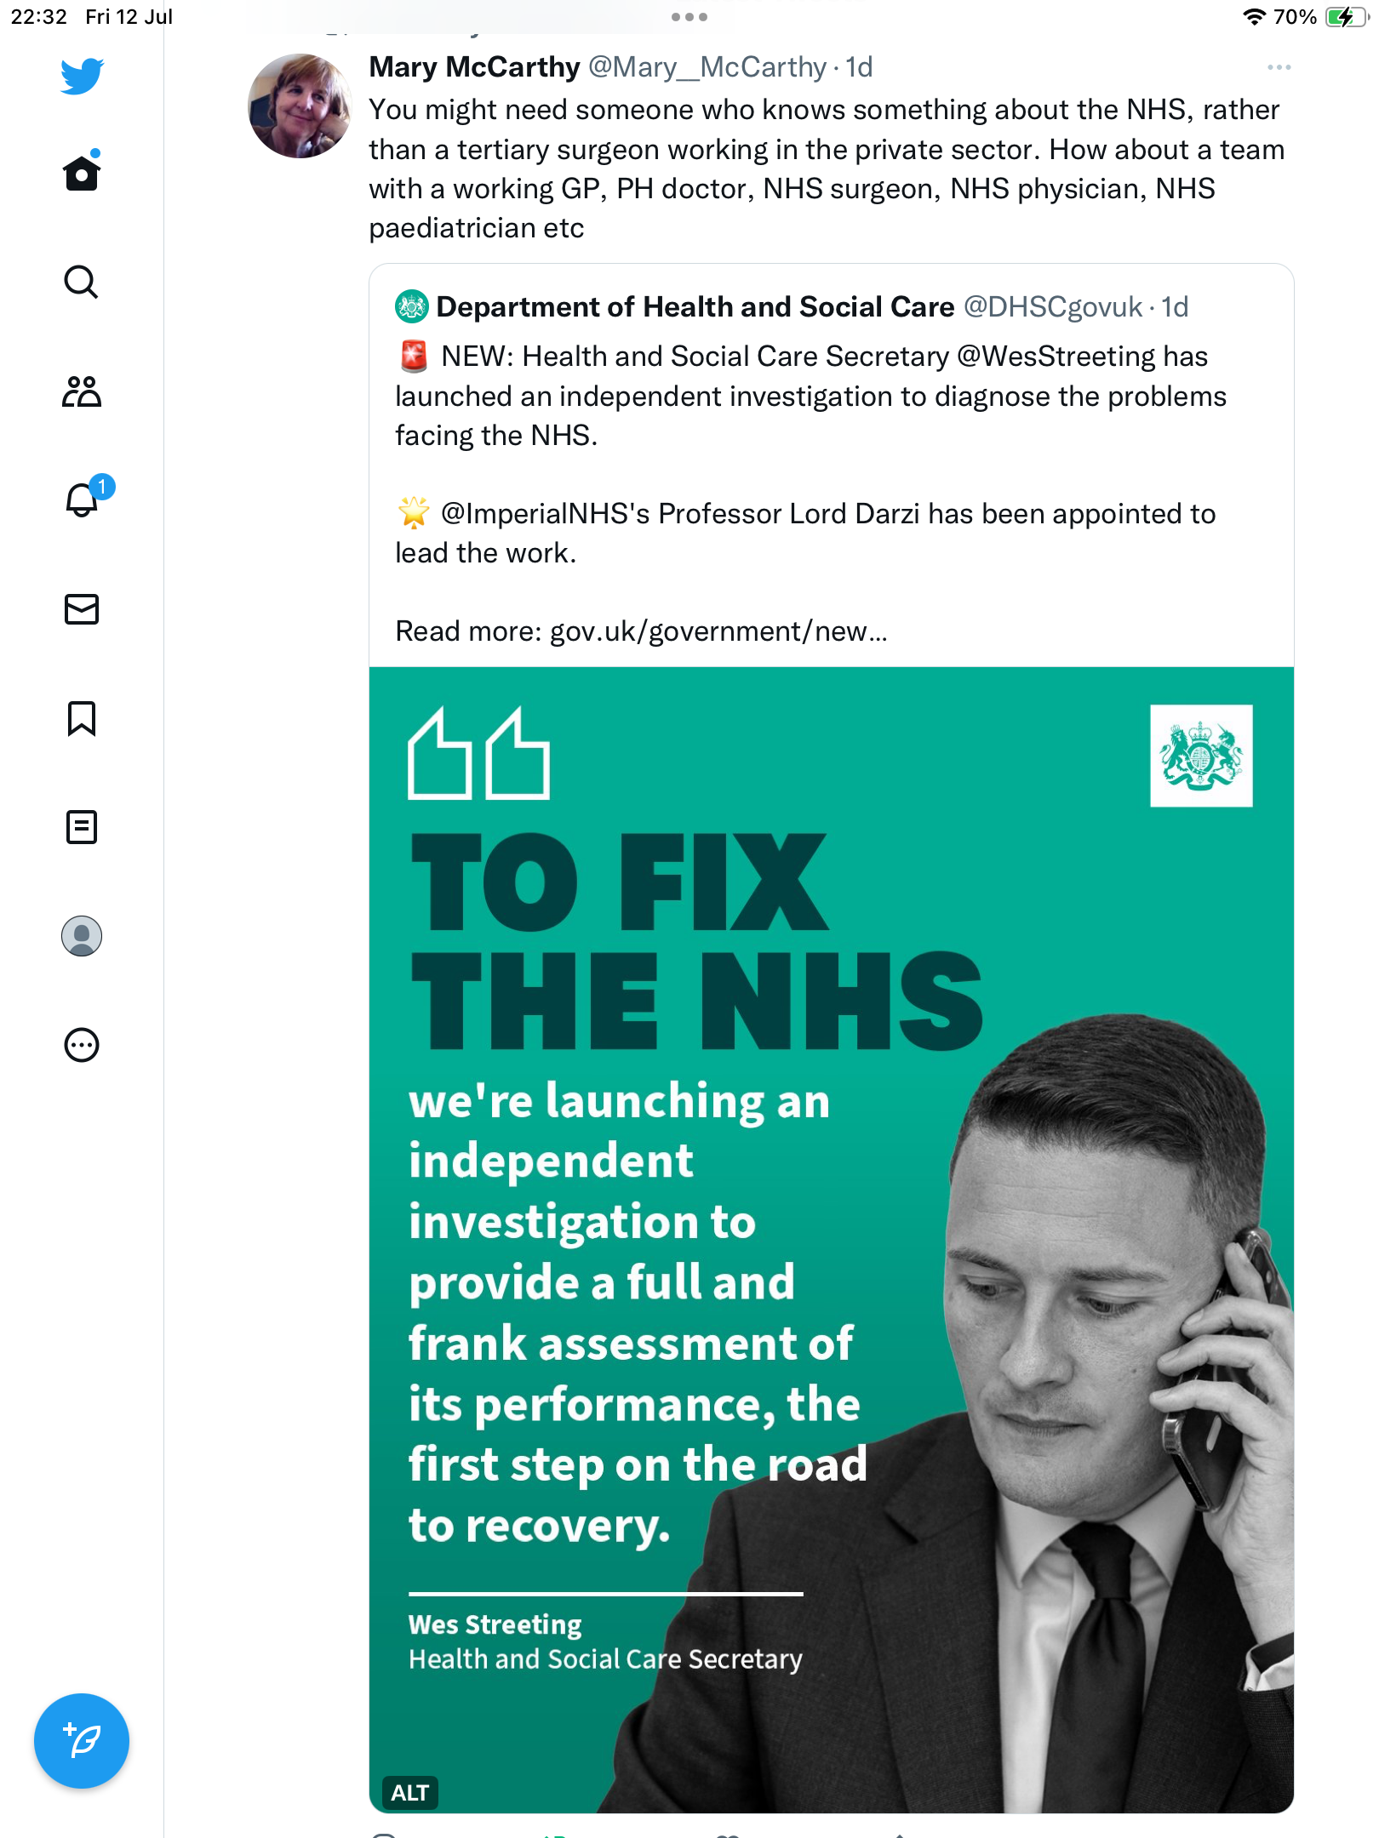1379x1838 pixels.
Task: Tap the DHSC crest avatar in quoted tweet
Action: 412,307
